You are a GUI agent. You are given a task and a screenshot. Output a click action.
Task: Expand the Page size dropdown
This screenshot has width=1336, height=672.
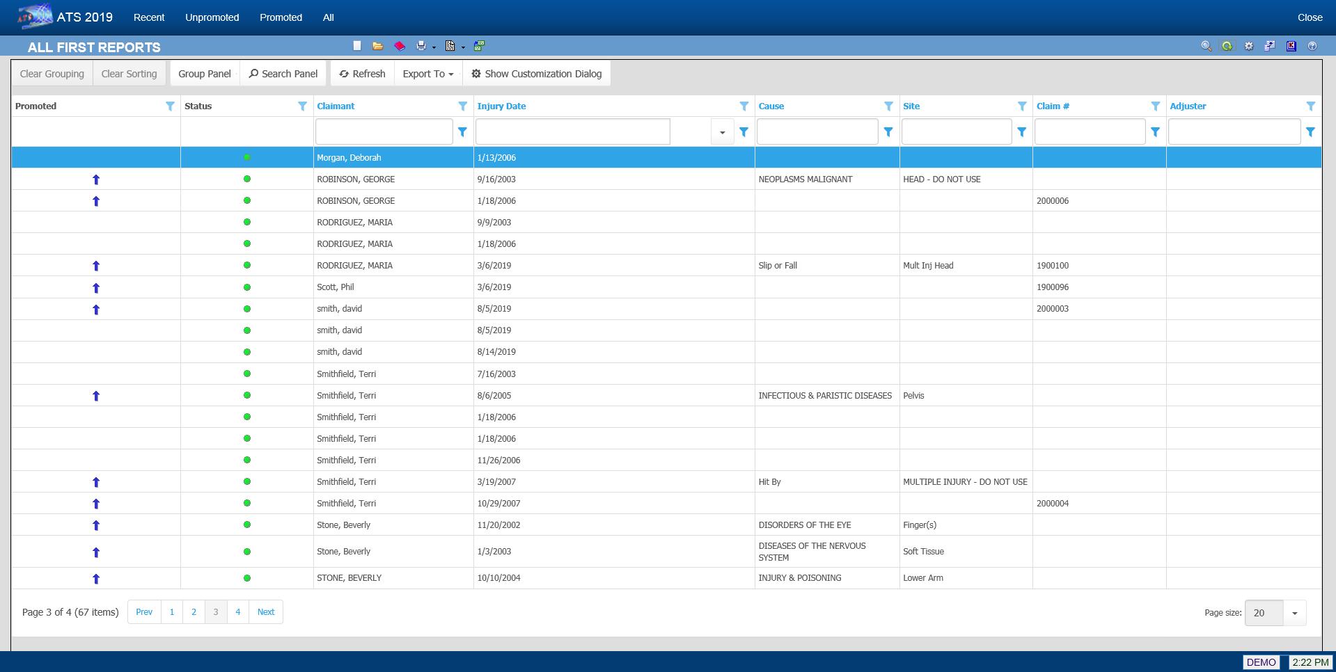tap(1294, 613)
